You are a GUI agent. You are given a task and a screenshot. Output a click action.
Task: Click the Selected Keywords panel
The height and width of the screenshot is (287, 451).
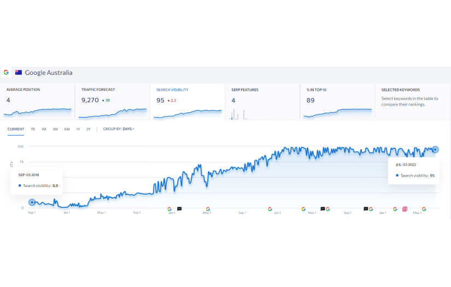[413, 101]
